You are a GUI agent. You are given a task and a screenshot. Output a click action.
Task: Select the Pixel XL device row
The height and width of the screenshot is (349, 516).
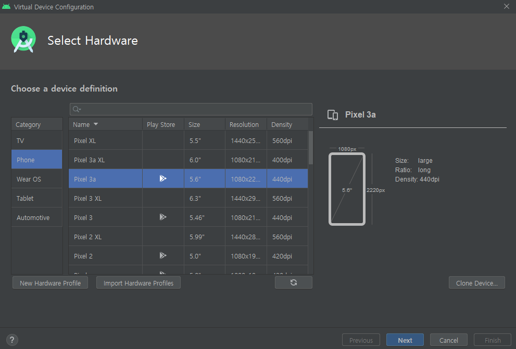[188, 140]
